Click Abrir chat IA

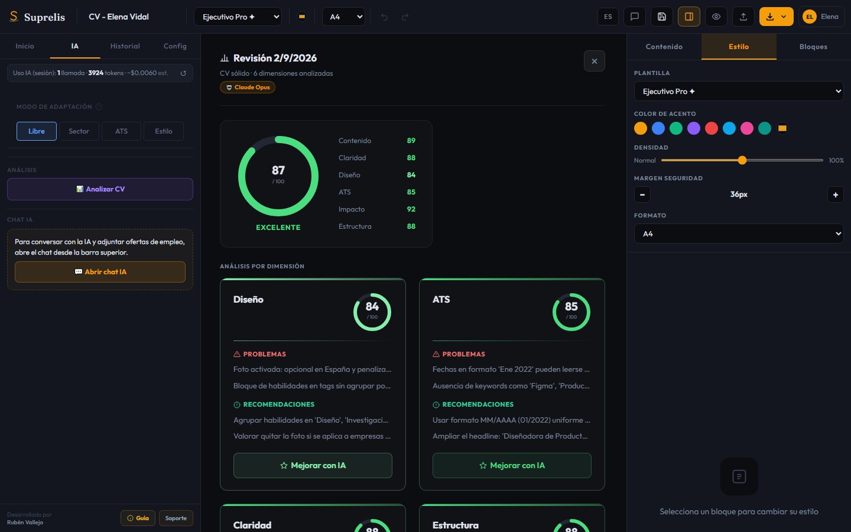click(x=100, y=272)
